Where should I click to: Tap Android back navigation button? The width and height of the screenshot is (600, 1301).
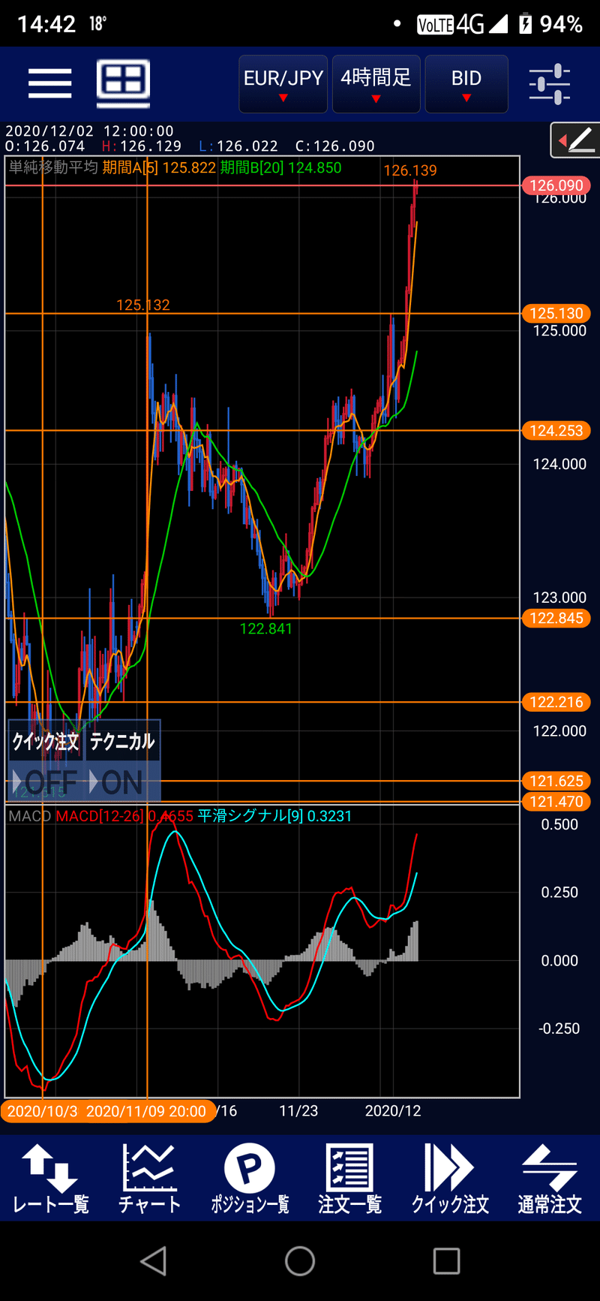coord(153,1261)
